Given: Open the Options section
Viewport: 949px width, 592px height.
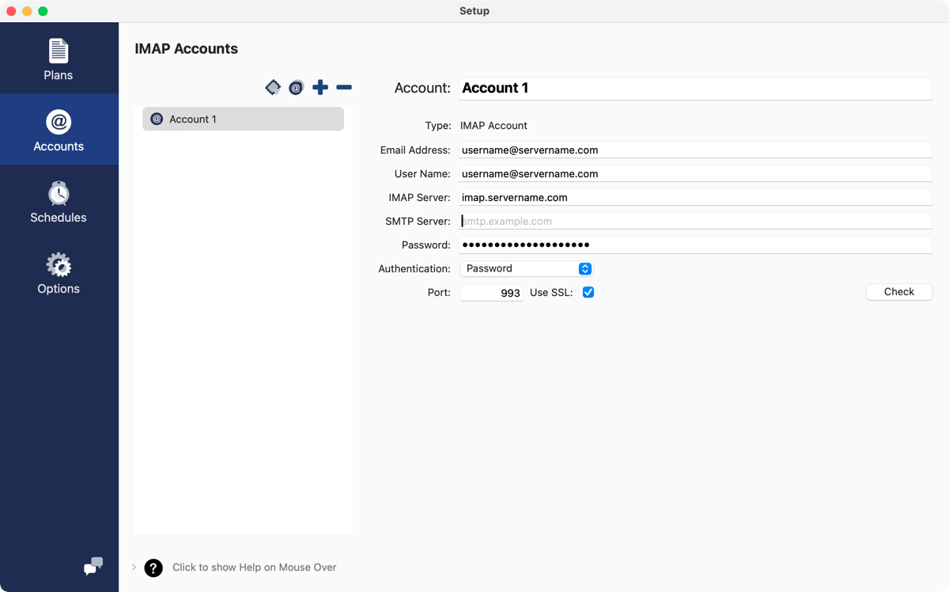Looking at the screenshot, I should (x=58, y=272).
